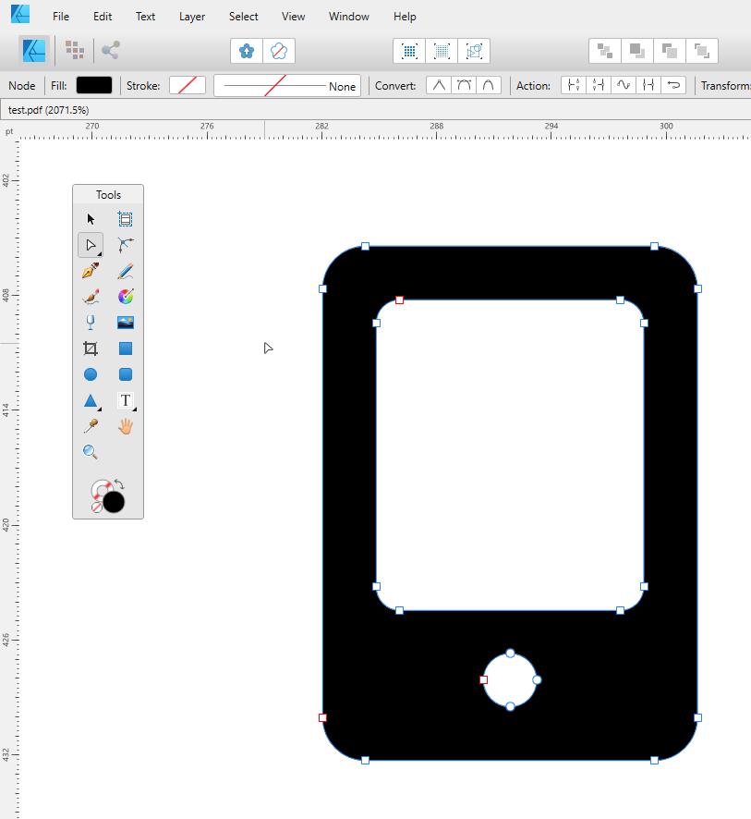The image size is (751, 819).
Task: Open the View menu
Action: coord(293,17)
